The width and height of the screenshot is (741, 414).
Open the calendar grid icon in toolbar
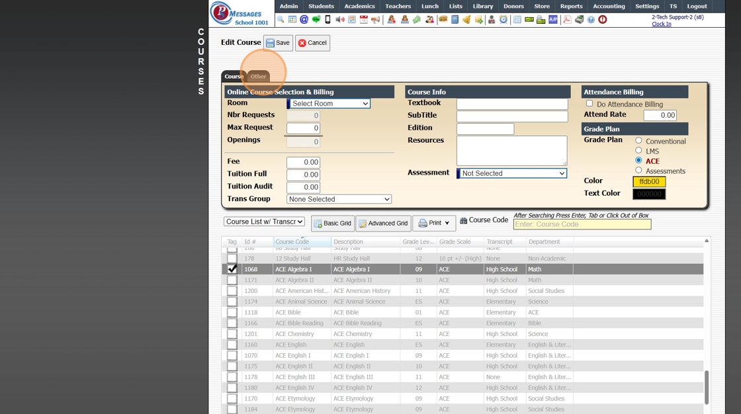(x=292, y=19)
